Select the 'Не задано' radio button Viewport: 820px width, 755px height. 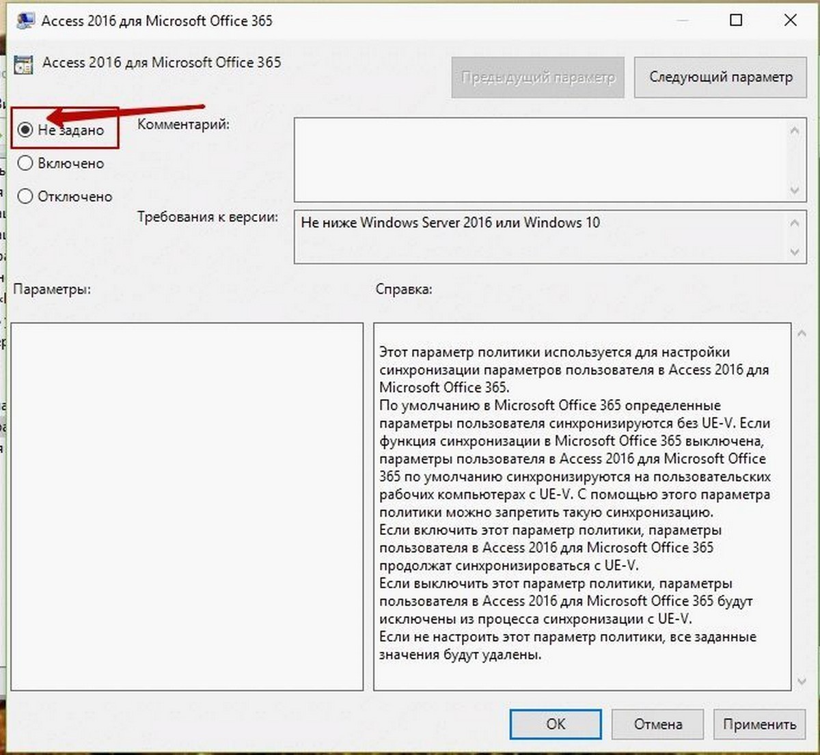click(x=25, y=130)
